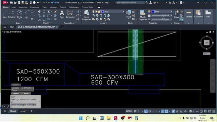Click the Rotate tool icon
217x122 pixels.
(44, 12)
